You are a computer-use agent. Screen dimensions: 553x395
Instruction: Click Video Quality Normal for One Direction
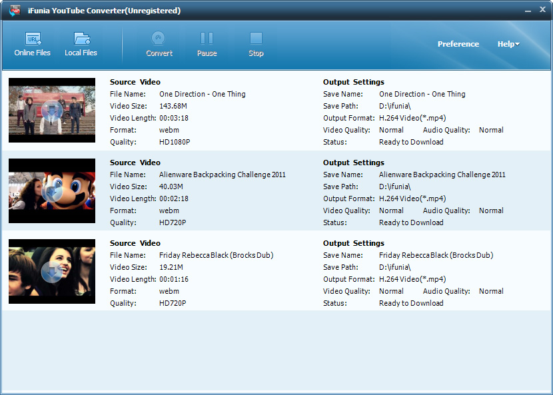click(x=391, y=130)
